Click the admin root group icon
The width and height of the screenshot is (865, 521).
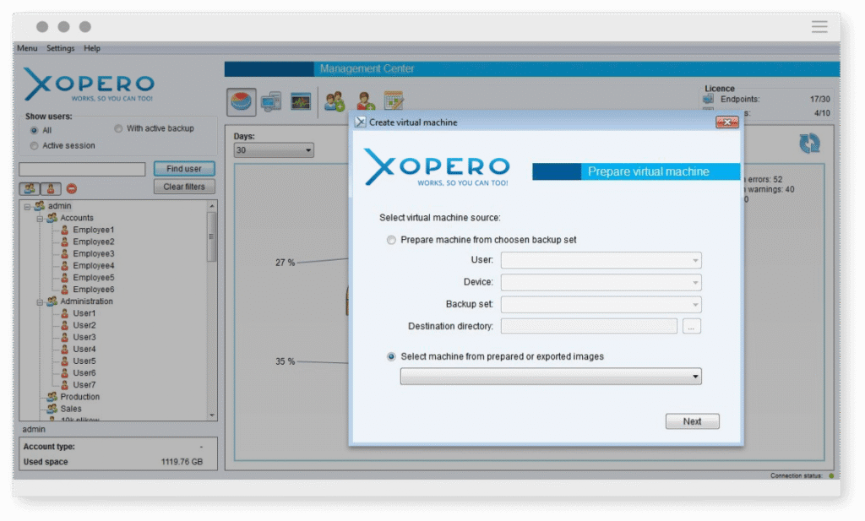pyautogui.click(x=40, y=206)
